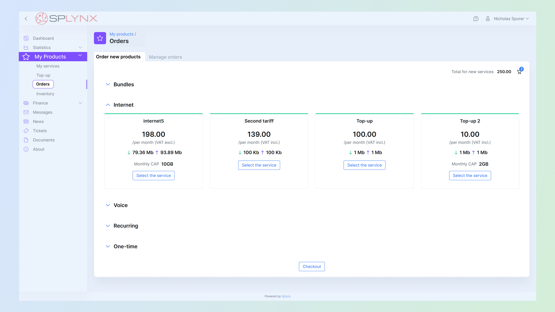
Task: Expand the Finance sidebar menu
Action: click(80, 103)
